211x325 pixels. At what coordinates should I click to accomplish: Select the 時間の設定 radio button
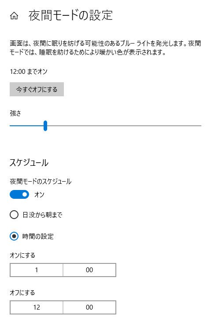(x=14, y=236)
